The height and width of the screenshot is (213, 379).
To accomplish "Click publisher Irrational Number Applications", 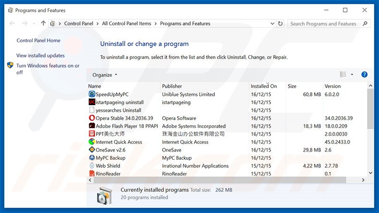I will click(x=195, y=166).
